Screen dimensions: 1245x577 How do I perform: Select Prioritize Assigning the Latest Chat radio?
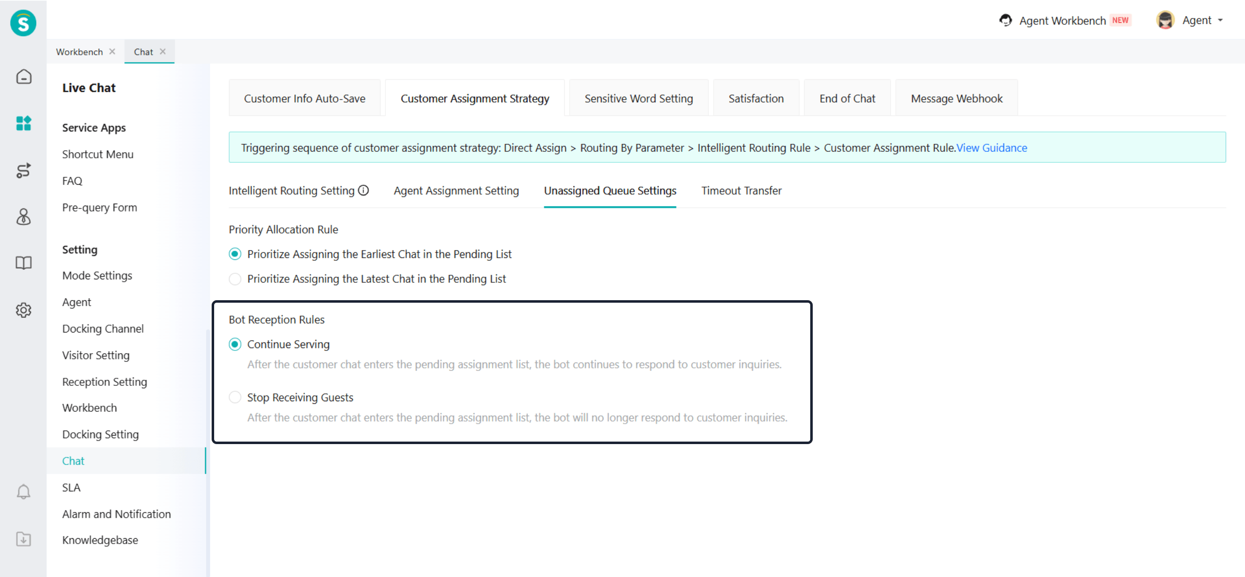(x=235, y=279)
